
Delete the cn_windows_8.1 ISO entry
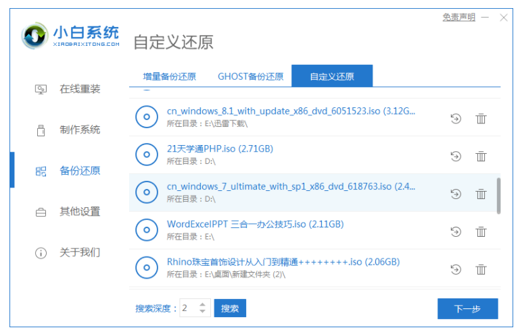pos(481,118)
